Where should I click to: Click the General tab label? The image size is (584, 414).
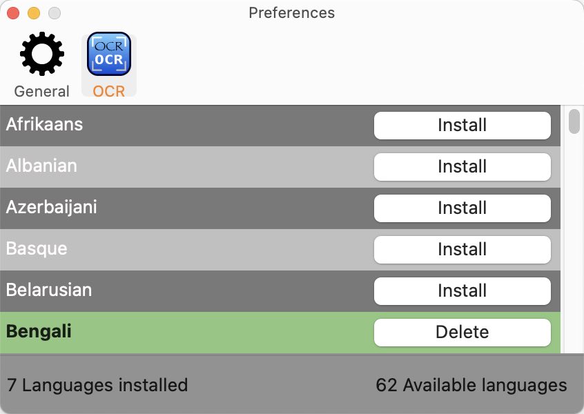[x=41, y=91]
